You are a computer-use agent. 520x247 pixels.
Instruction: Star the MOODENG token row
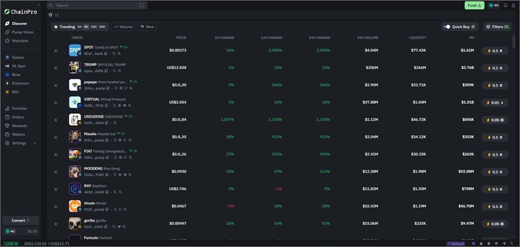click(56, 172)
